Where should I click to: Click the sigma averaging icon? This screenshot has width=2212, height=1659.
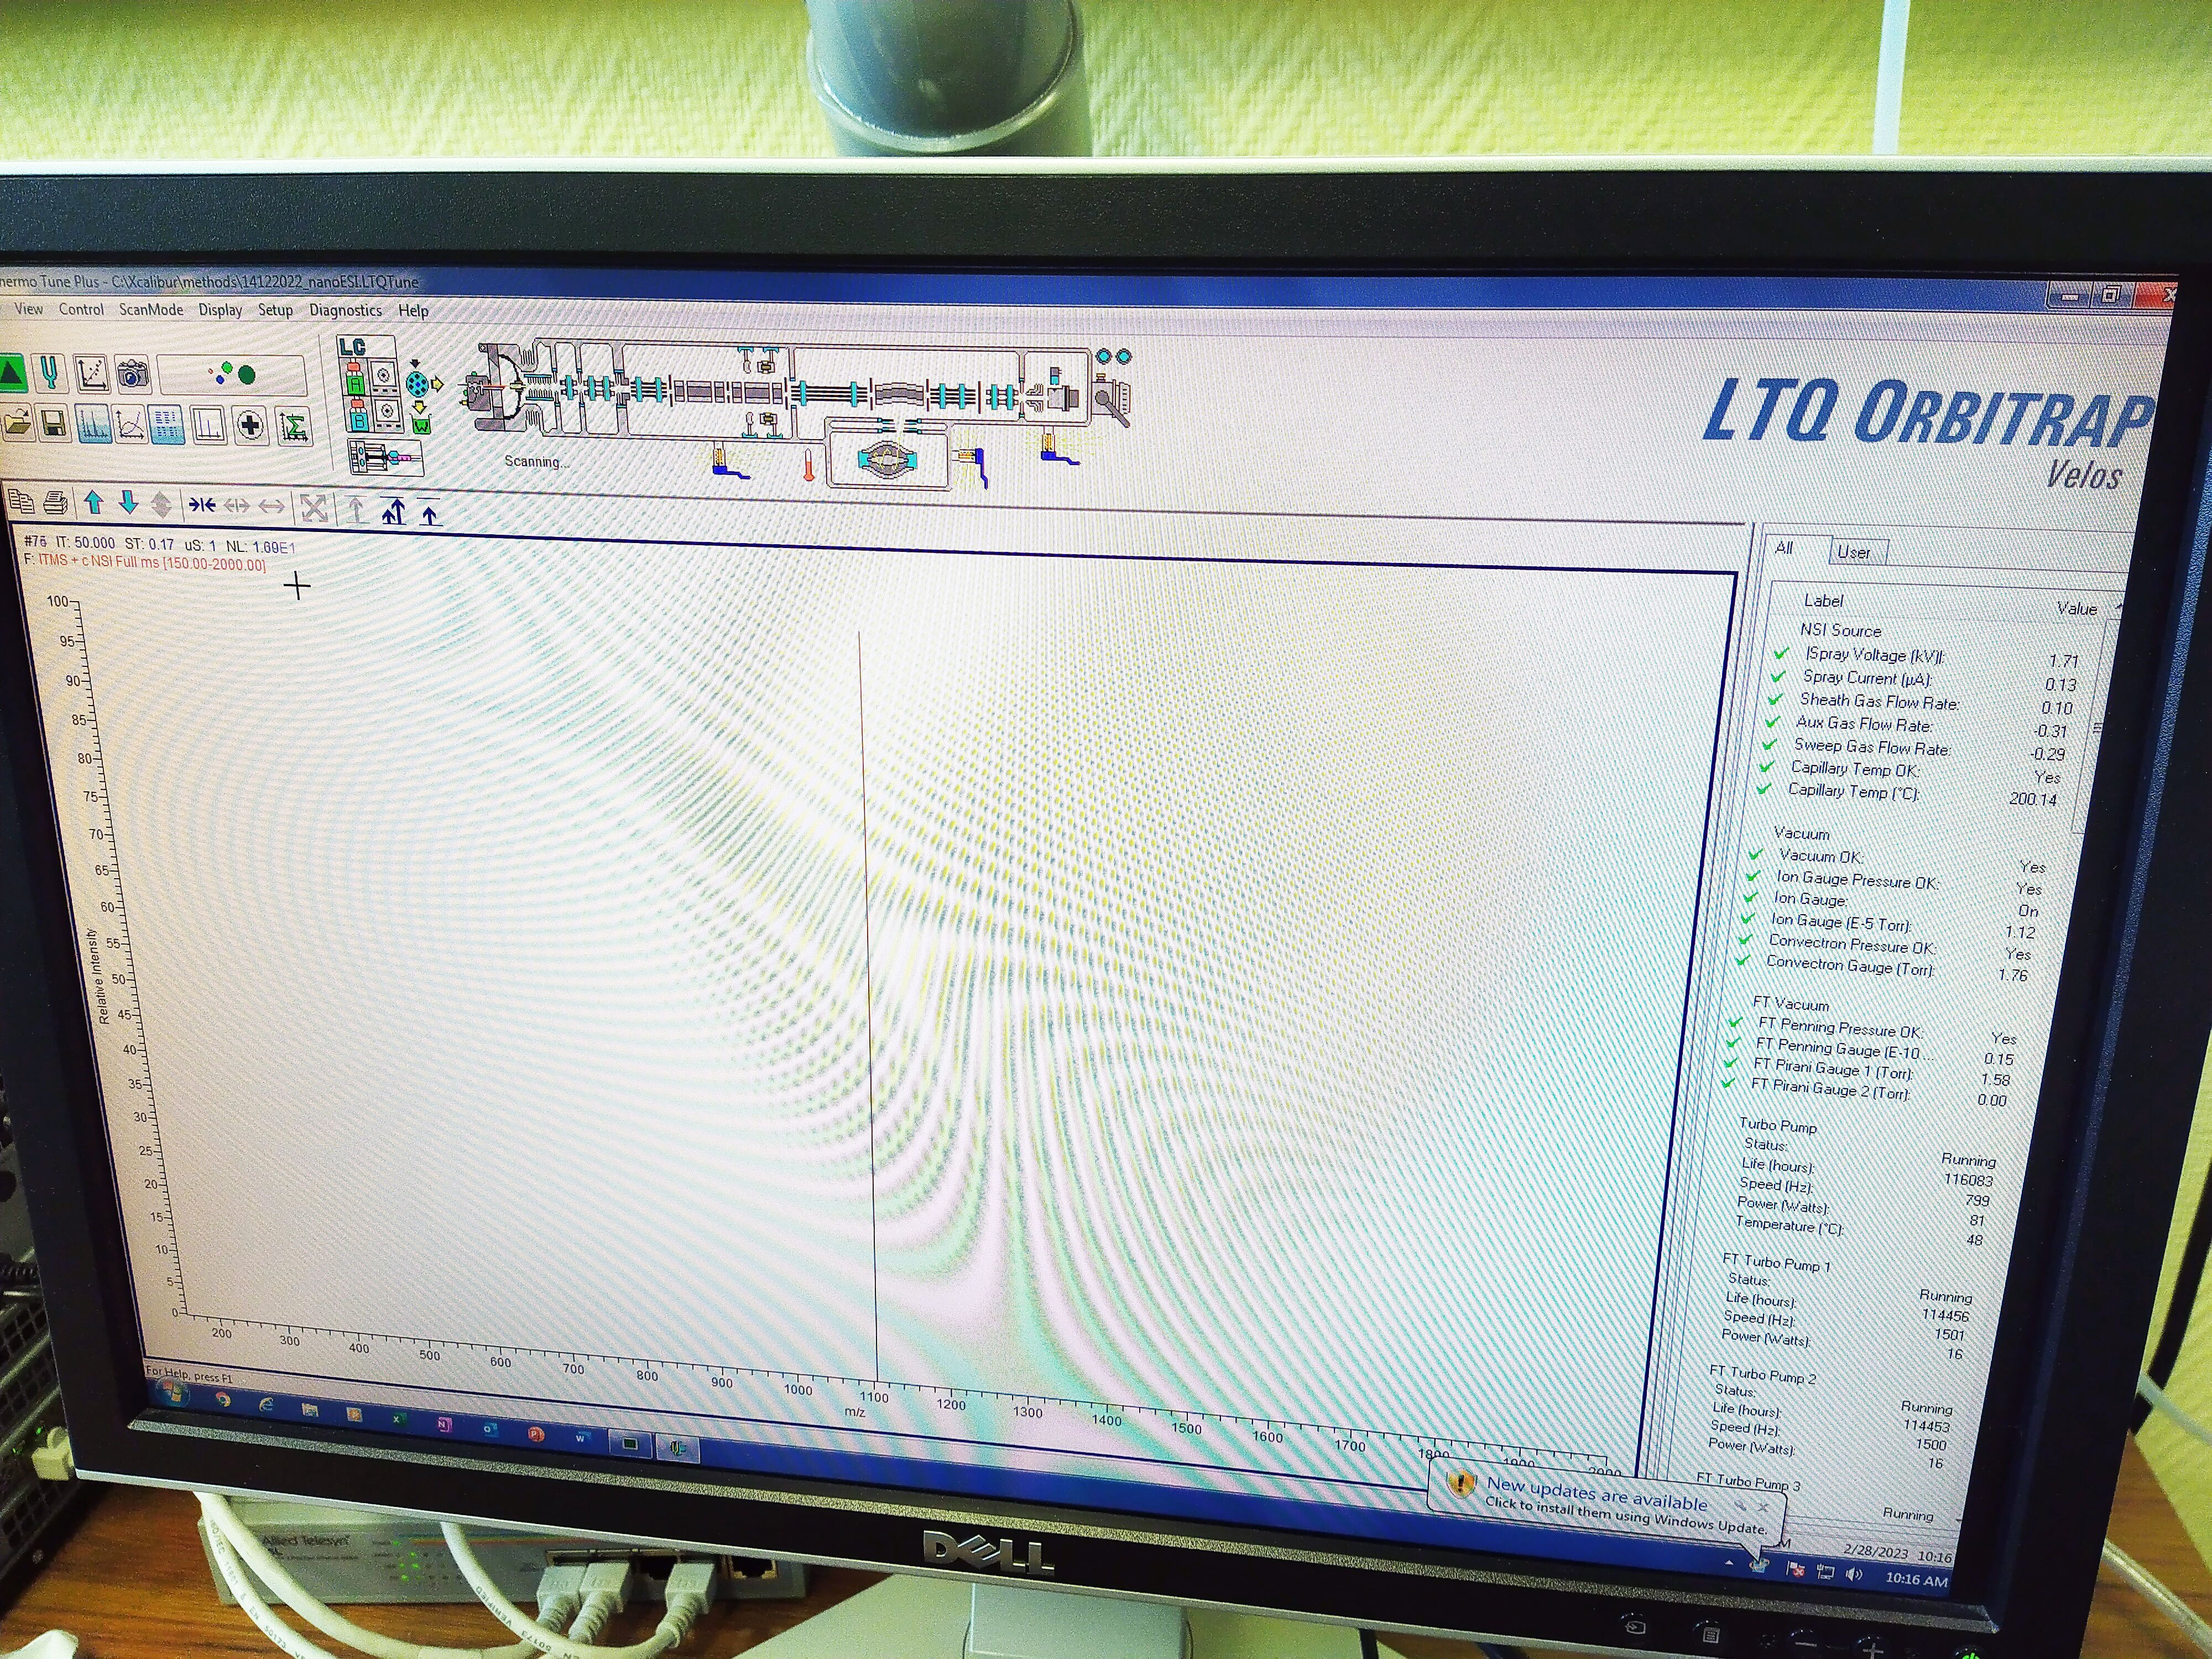point(293,427)
